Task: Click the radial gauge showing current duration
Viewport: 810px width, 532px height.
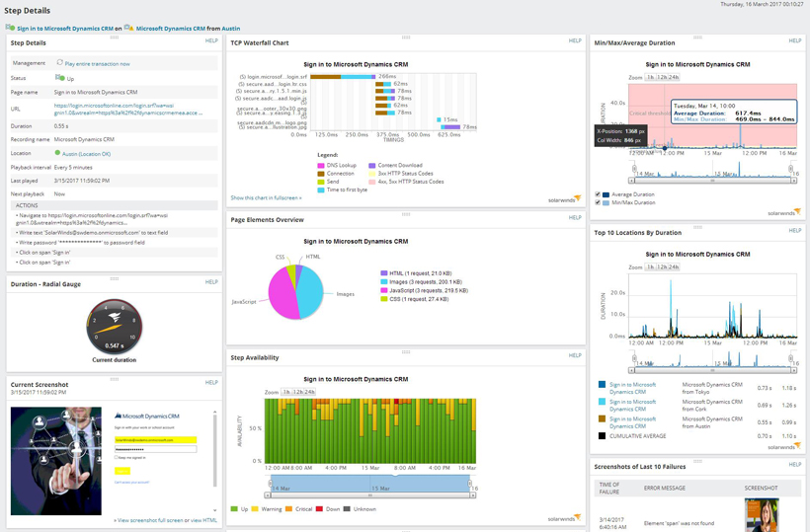Action: tap(114, 326)
